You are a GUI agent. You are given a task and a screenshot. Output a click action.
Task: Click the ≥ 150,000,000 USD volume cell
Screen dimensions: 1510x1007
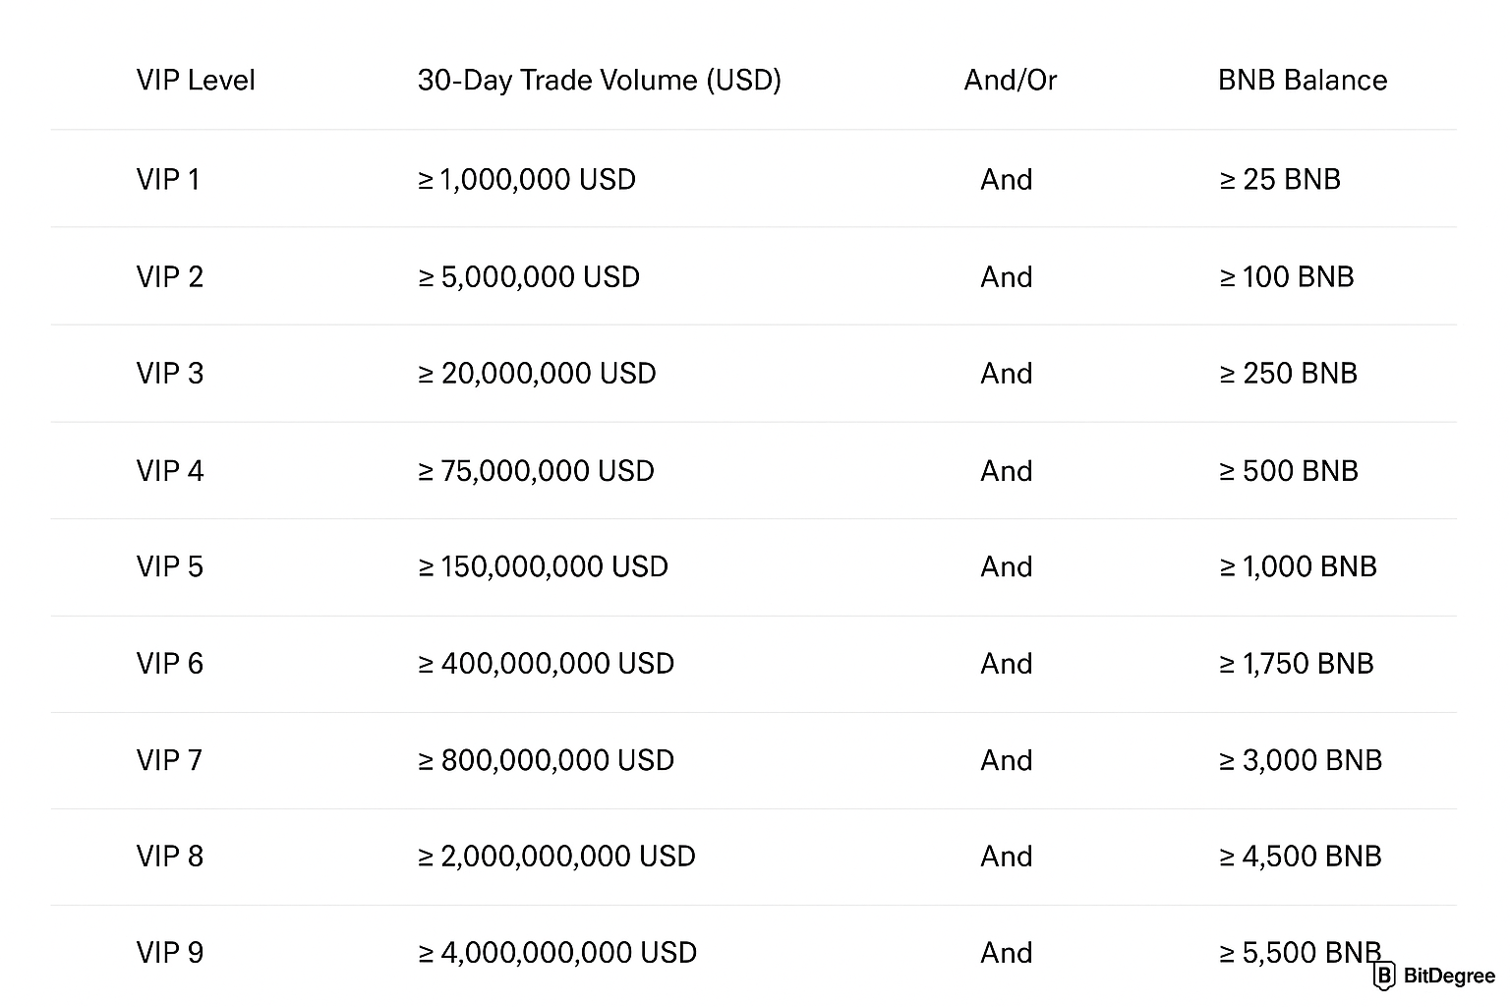click(543, 566)
